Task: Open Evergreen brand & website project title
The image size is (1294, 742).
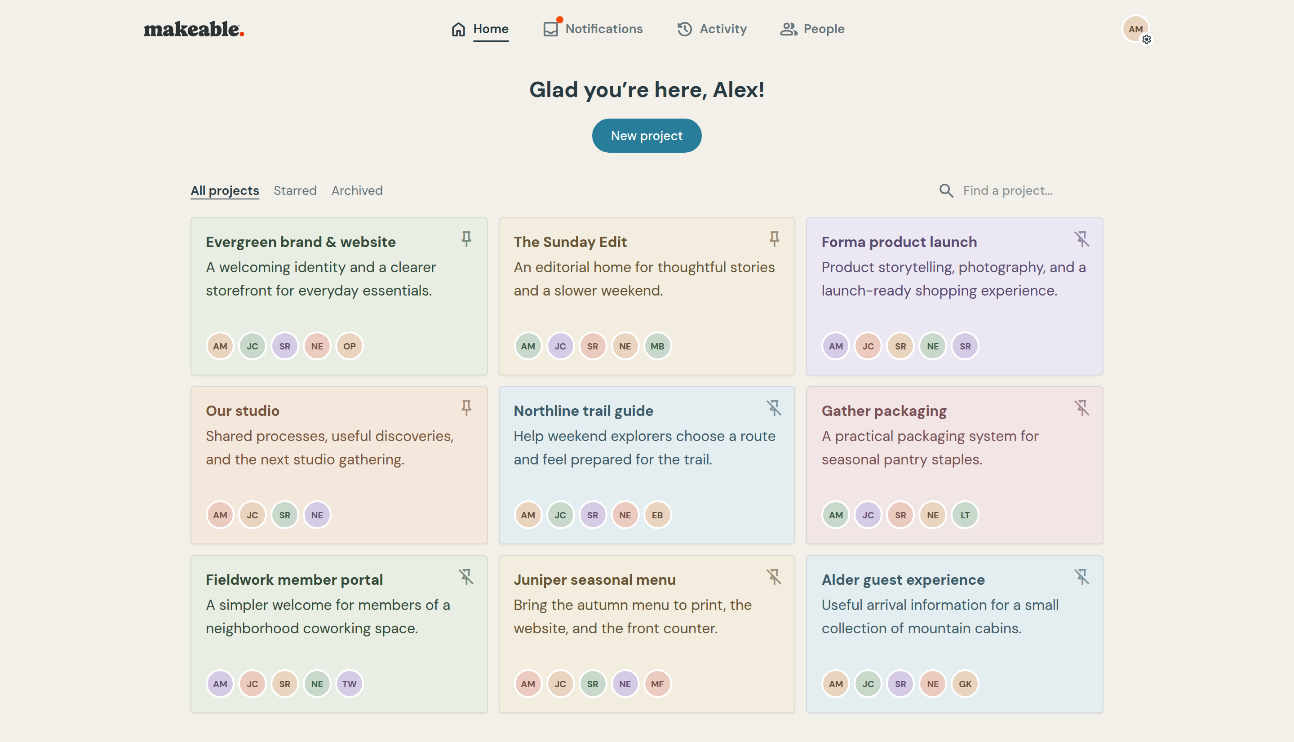Action: point(301,242)
